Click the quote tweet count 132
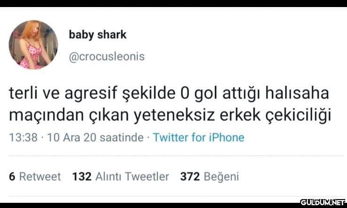This screenshot has height=208, width=347. tap(82, 176)
